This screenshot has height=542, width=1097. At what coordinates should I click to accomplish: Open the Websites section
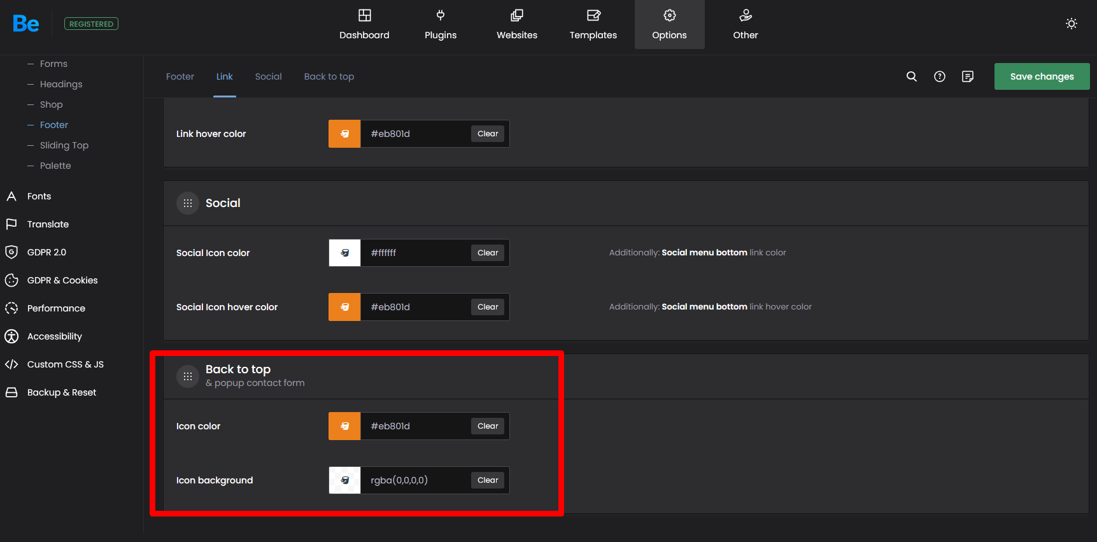(x=517, y=25)
